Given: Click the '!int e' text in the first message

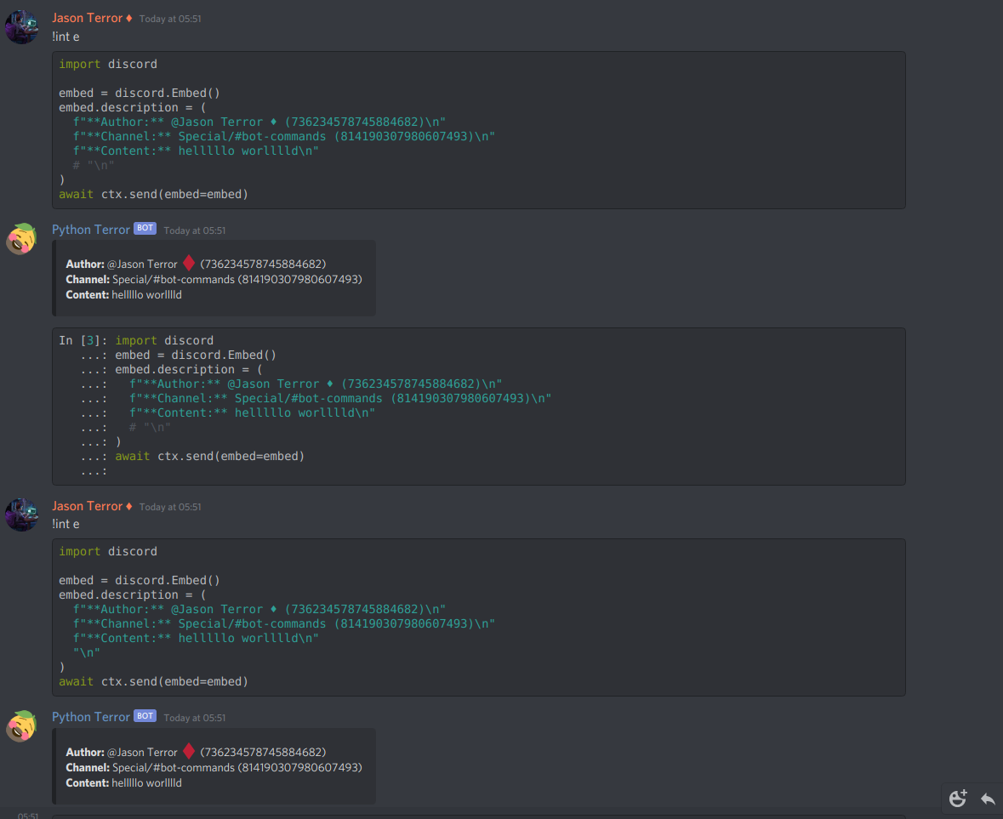Looking at the screenshot, I should tap(66, 37).
